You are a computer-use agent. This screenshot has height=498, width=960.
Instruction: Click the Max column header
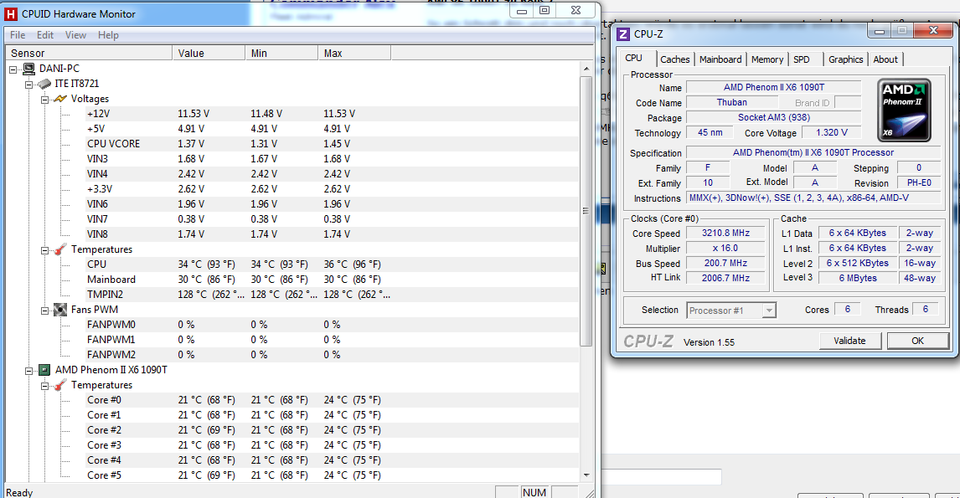(354, 54)
